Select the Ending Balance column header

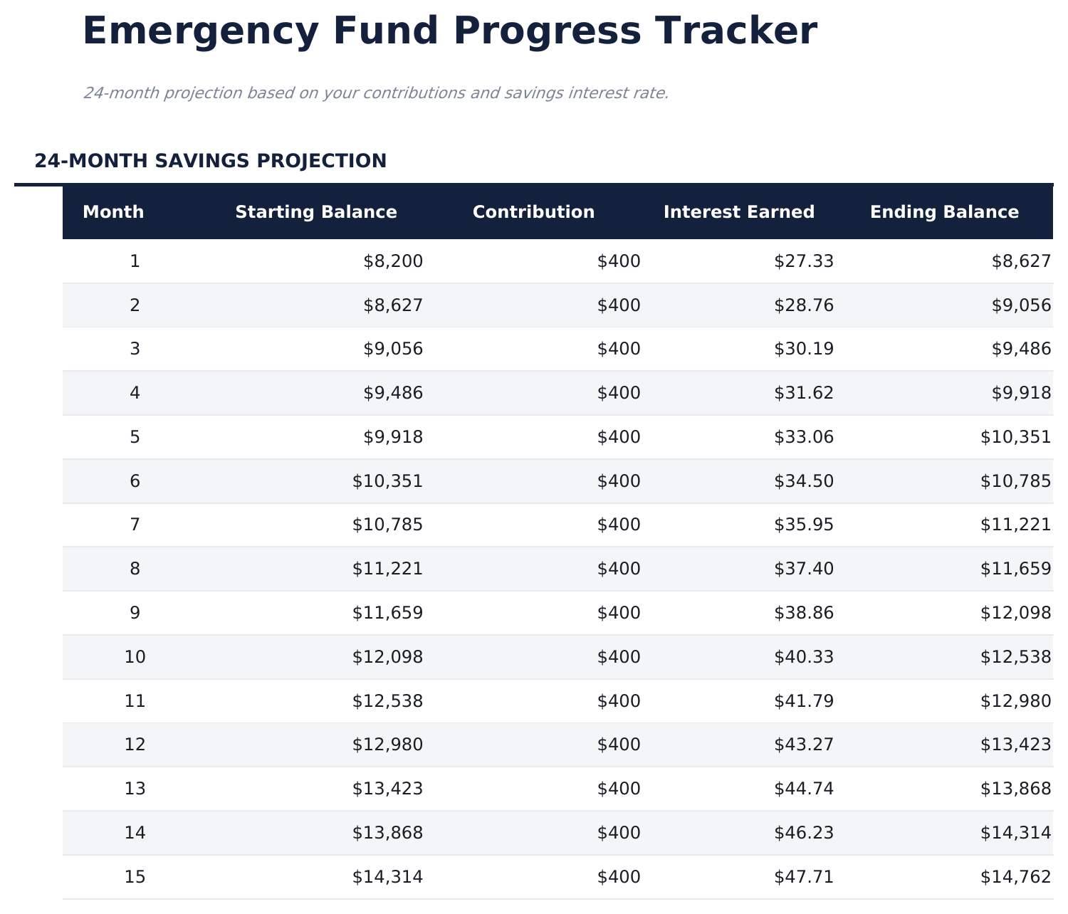point(944,212)
